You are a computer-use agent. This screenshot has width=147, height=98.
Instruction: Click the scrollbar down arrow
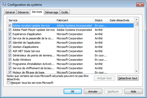pos(136,71)
